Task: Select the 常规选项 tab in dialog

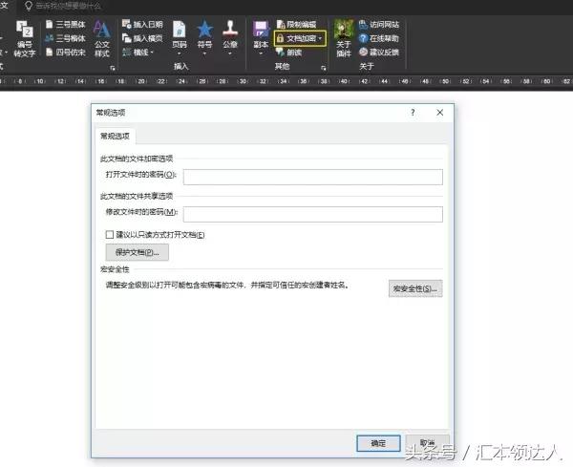Action: click(x=115, y=137)
